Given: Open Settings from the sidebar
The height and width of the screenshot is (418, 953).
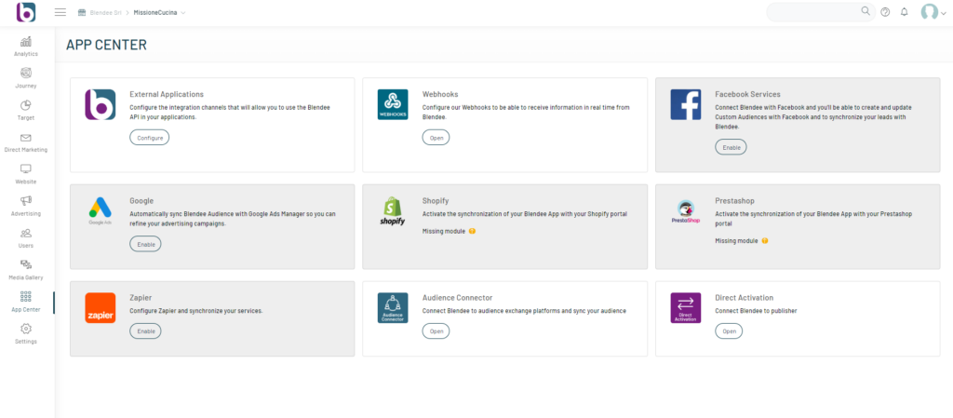Looking at the screenshot, I should coord(26,333).
